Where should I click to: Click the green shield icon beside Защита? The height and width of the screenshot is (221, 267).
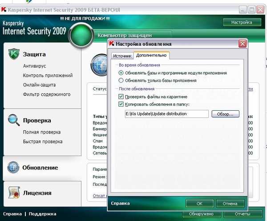tap(14, 54)
